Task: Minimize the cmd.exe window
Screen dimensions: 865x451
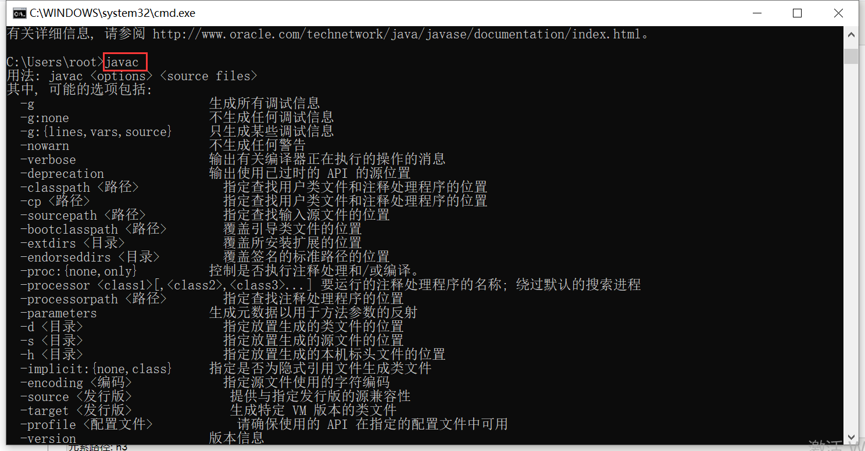Action: coord(757,13)
